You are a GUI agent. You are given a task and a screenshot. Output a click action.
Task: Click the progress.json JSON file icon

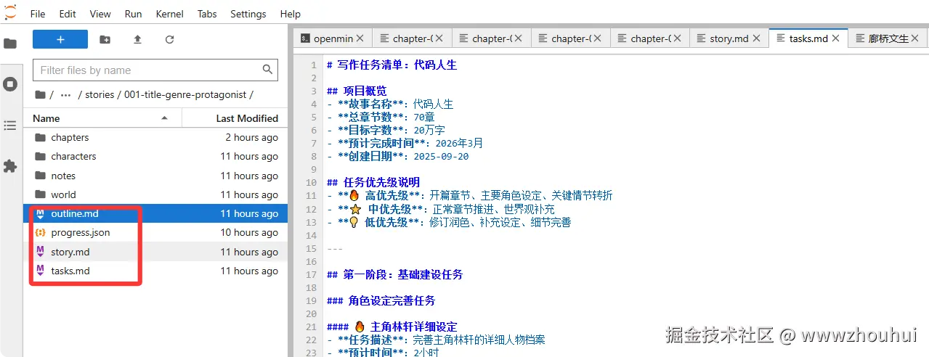point(40,232)
